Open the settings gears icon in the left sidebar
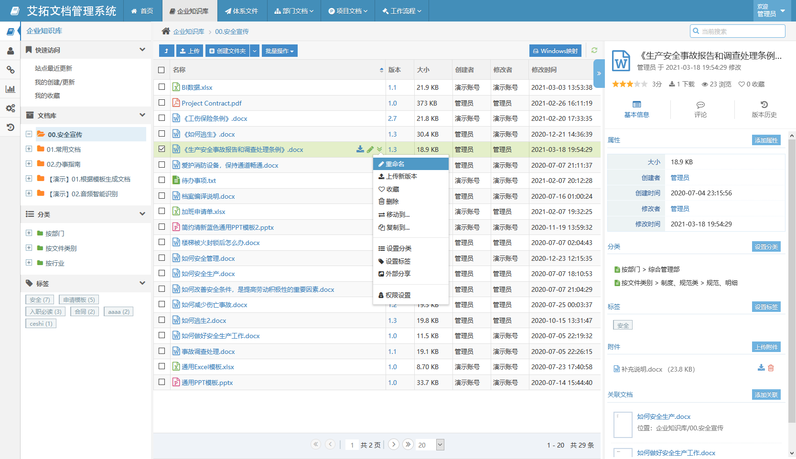 11,108
